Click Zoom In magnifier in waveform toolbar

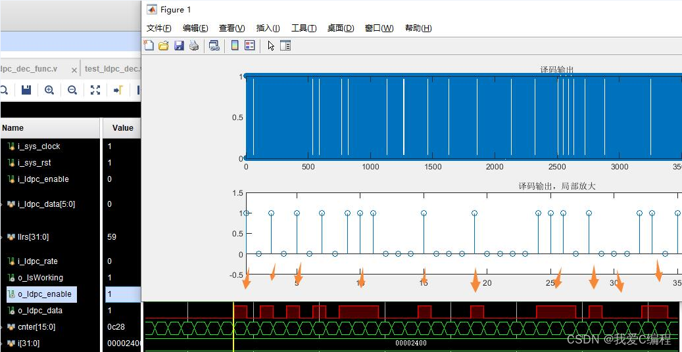click(x=49, y=90)
